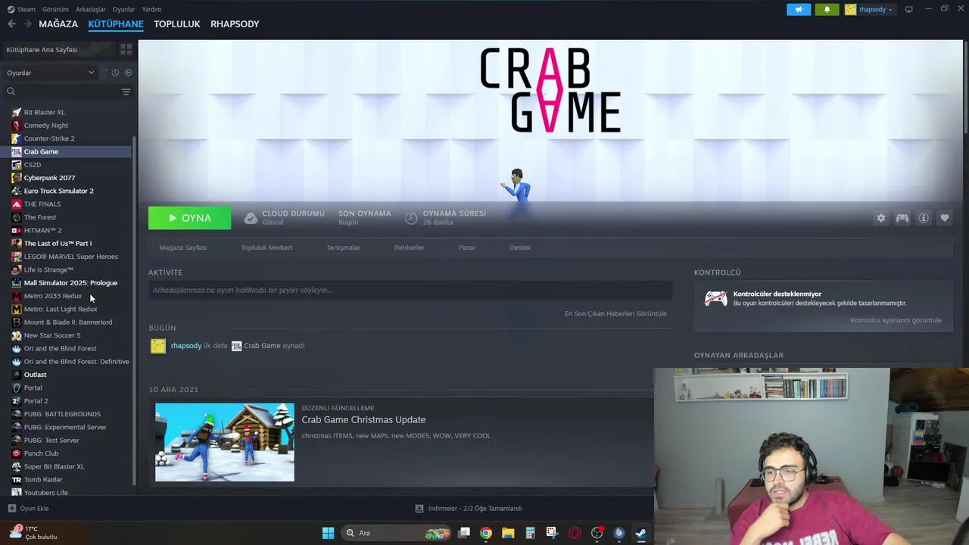Screen dimensions: 969x545
Task: Switch to RHAPSODY profile tab
Action: [235, 24]
